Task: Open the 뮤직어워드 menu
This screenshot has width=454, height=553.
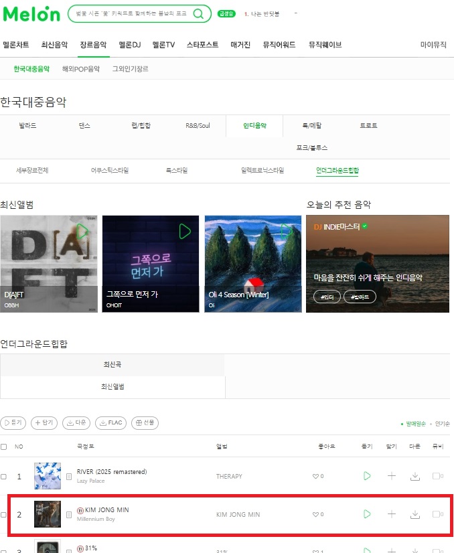Action: pos(279,45)
